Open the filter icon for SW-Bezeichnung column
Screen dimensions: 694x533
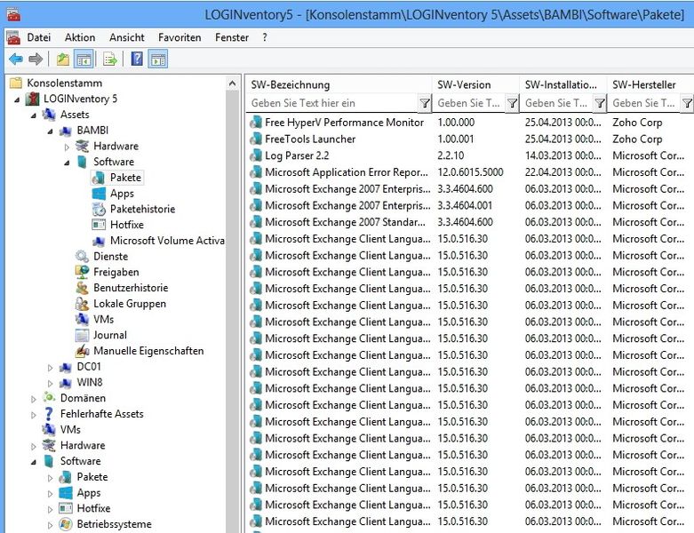pos(424,104)
